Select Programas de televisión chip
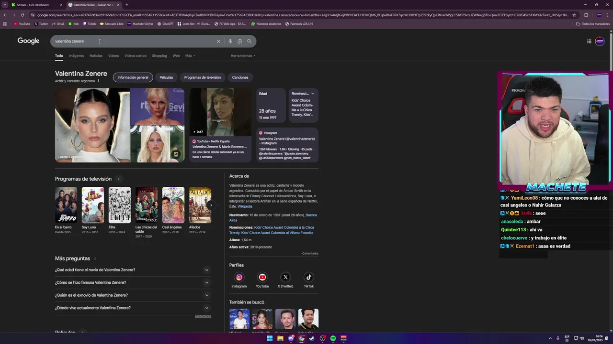613x344 pixels. pos(203,77)
